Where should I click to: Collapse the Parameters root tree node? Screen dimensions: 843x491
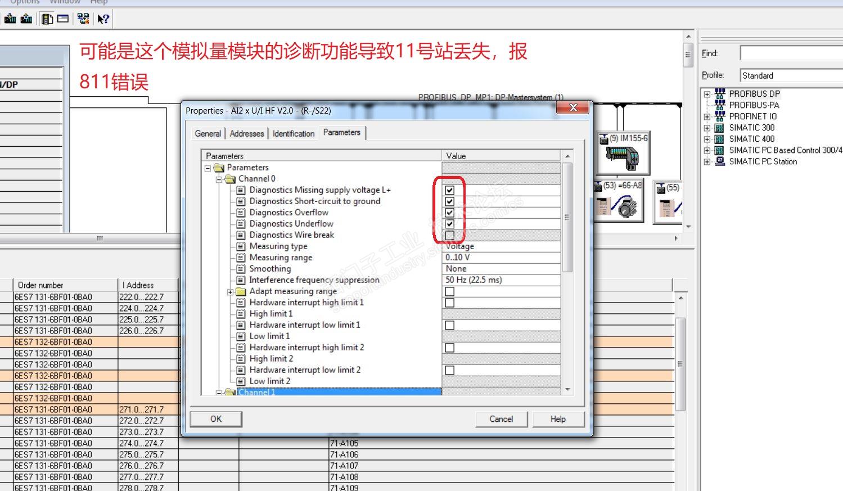pos(208,168)
